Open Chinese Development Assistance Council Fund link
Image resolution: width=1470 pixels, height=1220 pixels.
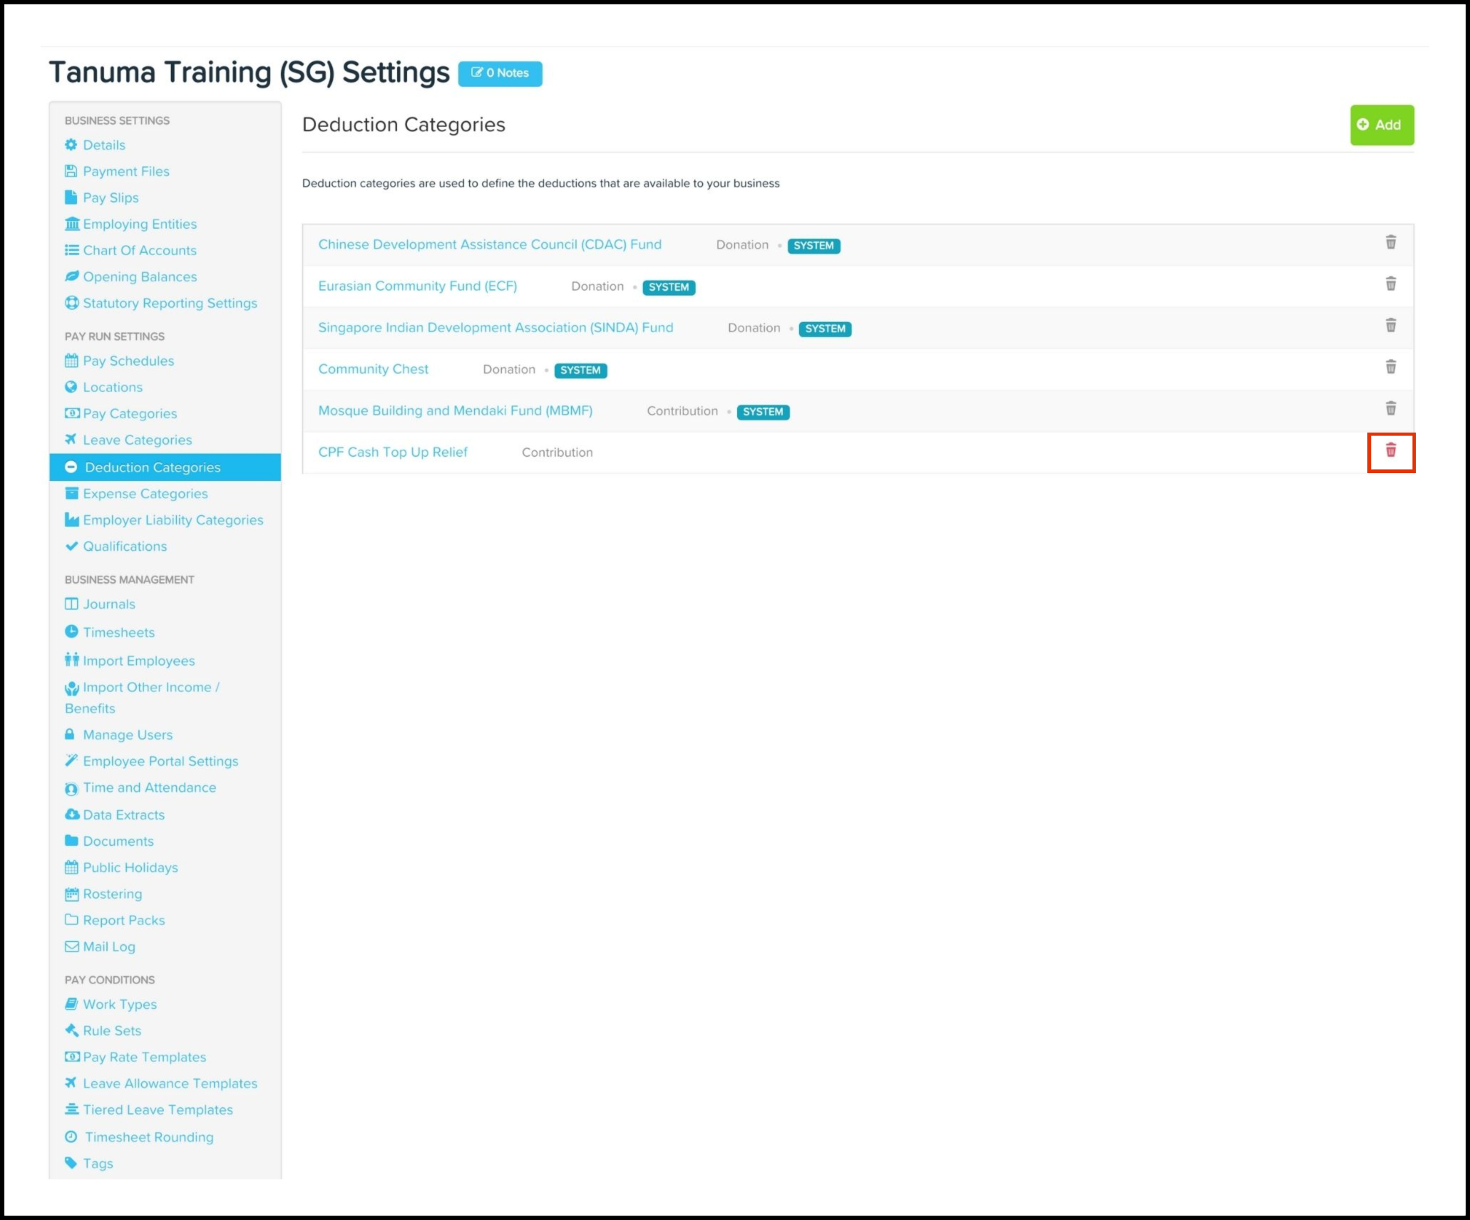coord(490,244)
